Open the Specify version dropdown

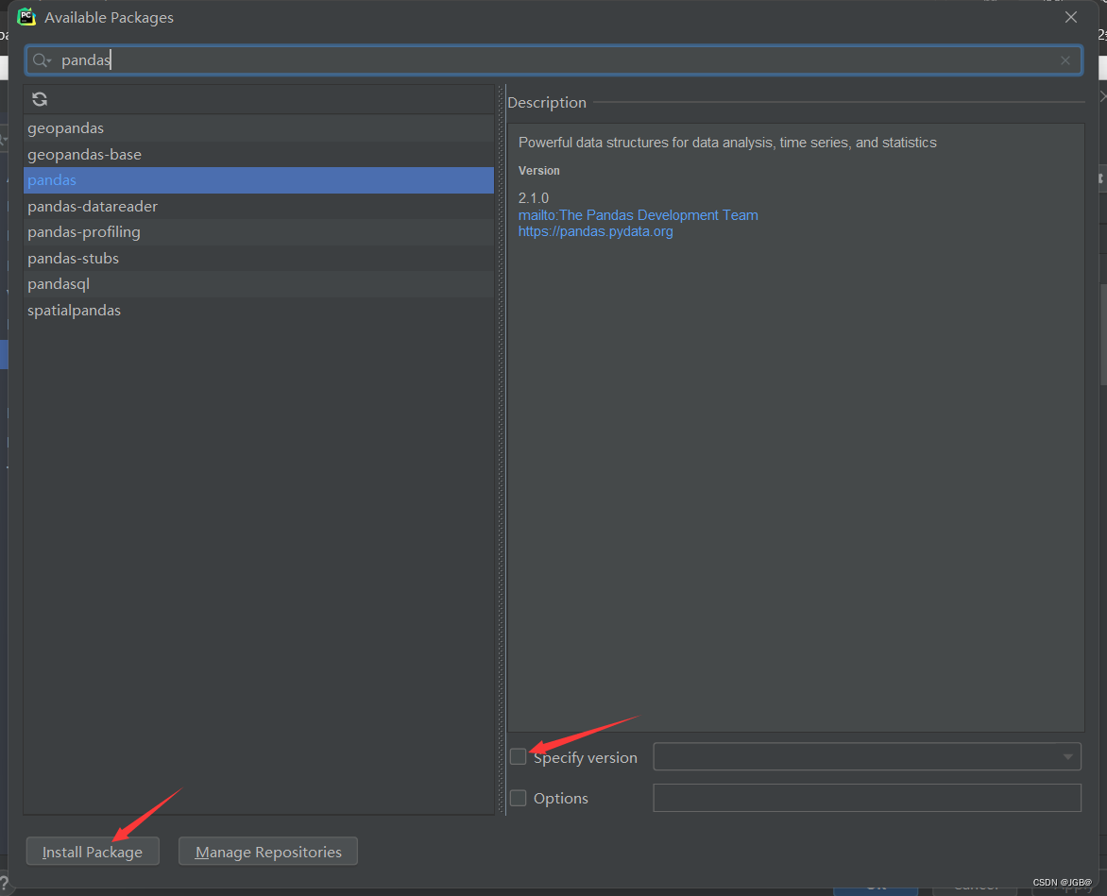point(867,756)
